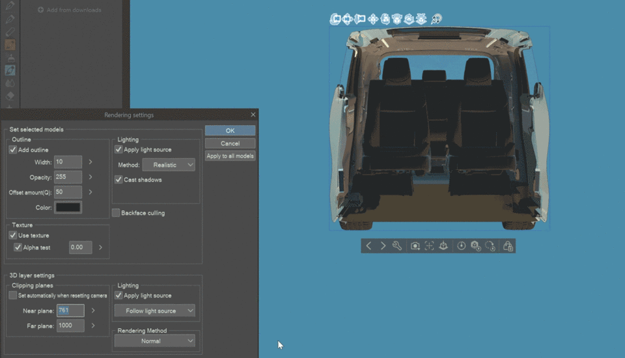Open the lighting Method Realistic dropdown
Image resolution: width=625 pixels, height=358 pixels.
pyautogui.click(x=169, y=165)
